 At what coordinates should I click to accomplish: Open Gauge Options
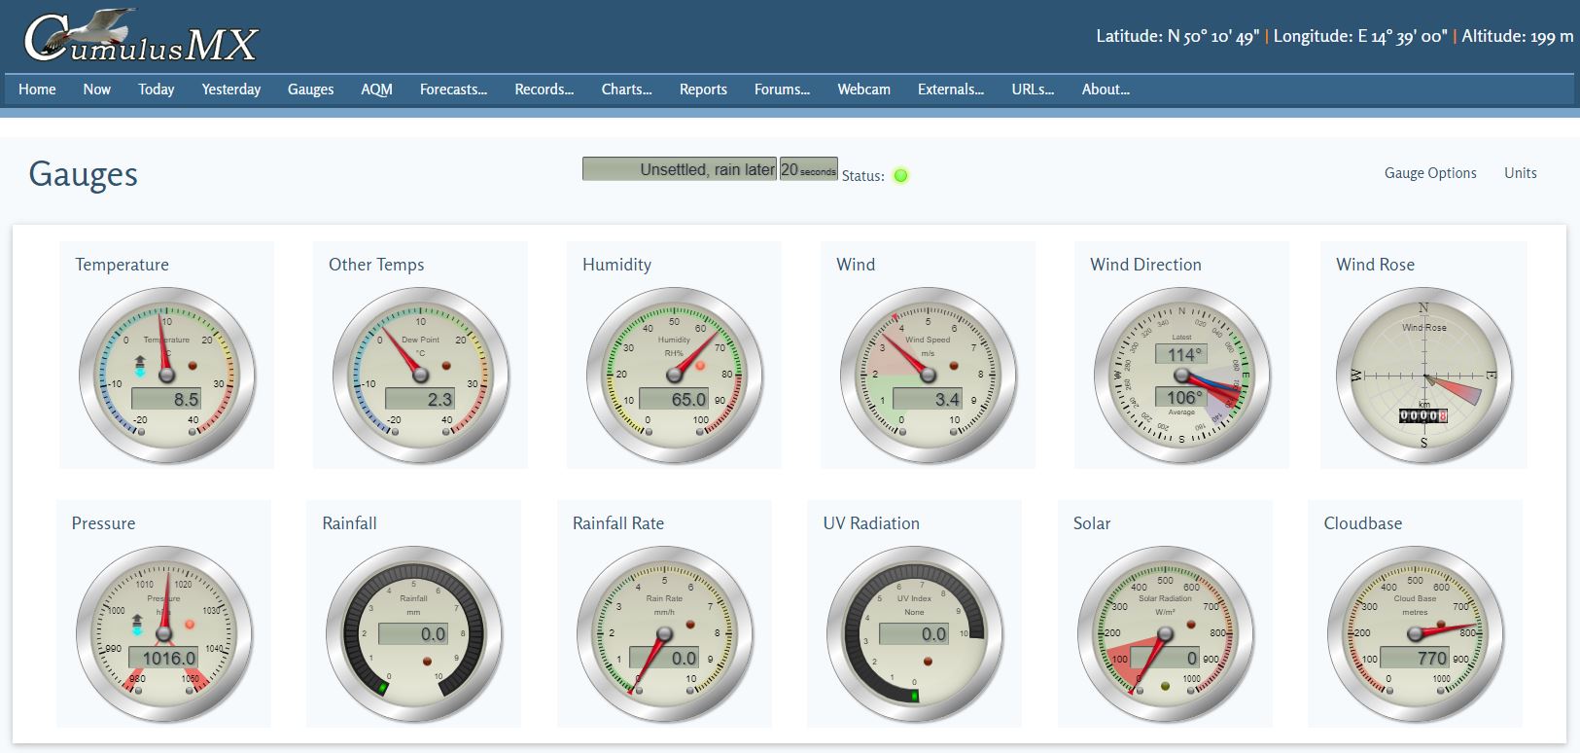[1430, 173]
